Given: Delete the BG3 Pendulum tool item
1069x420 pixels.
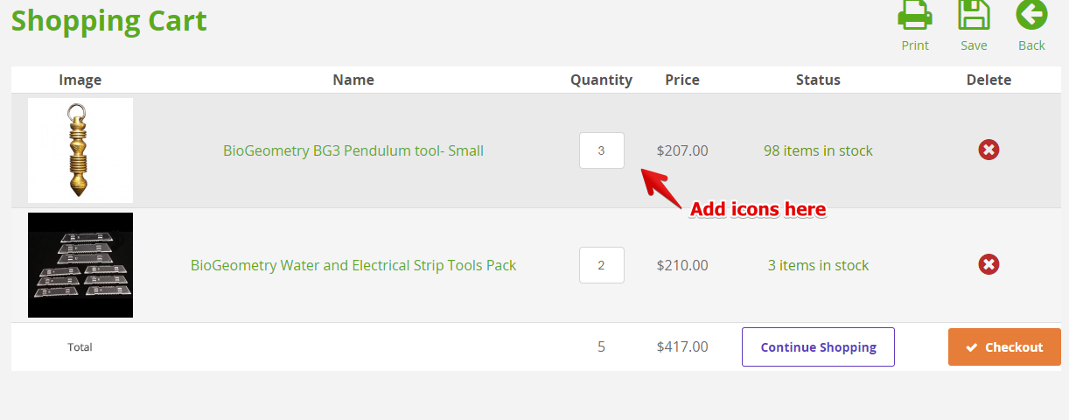Looking at the screenshot, I should tap(989, 150).
